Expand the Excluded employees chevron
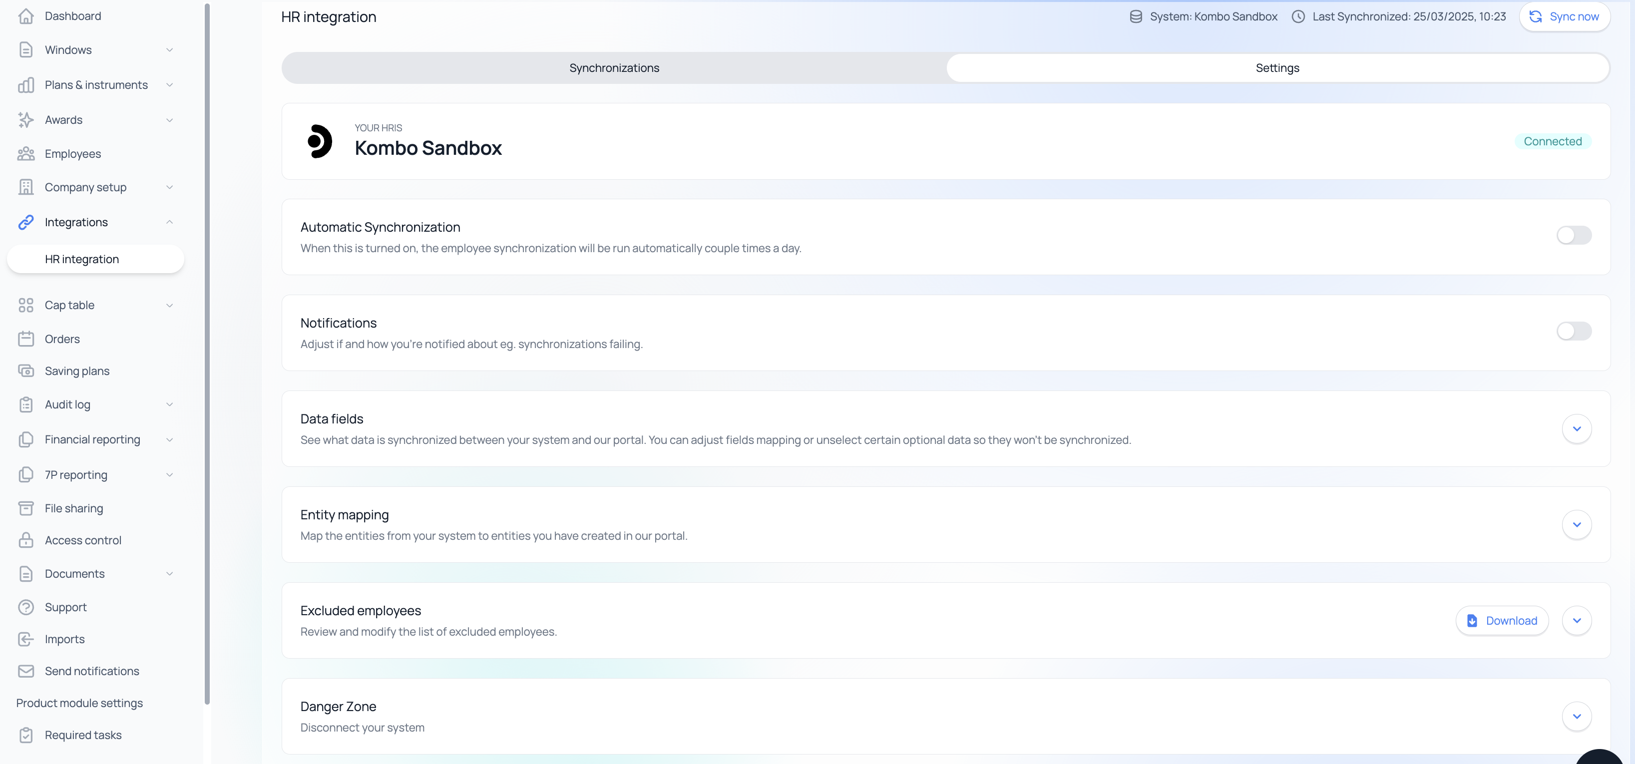 [x=1577, y=621]
